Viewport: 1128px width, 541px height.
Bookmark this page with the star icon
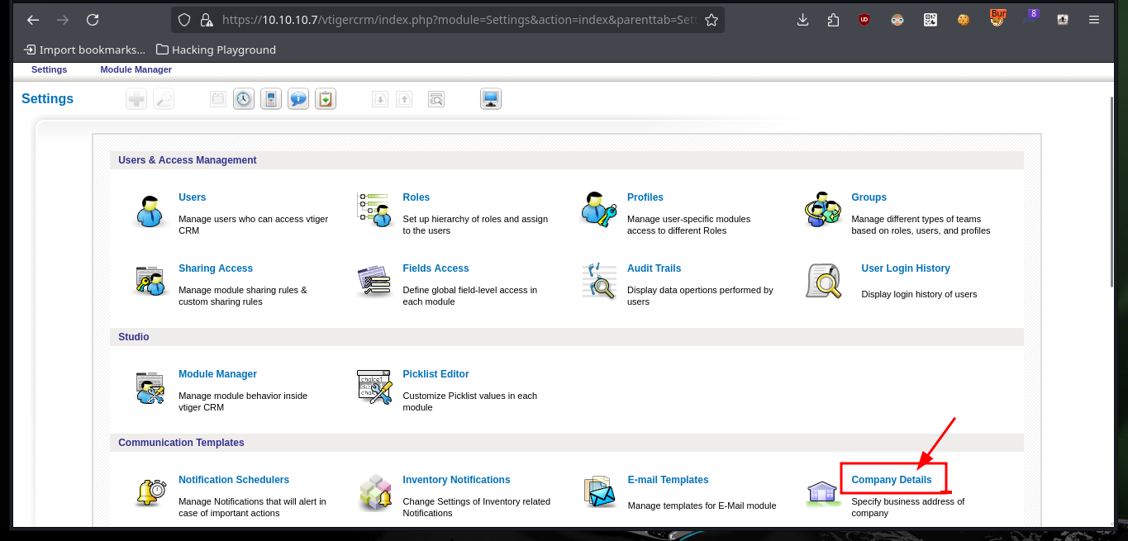tap(711, 20)
